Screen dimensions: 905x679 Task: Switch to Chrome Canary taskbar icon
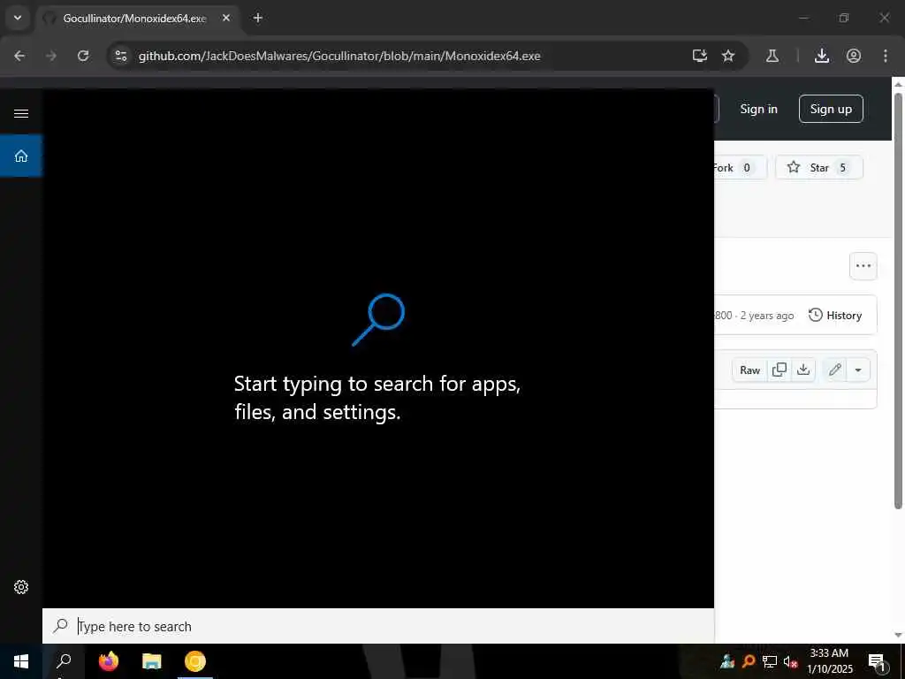tap(195, 661)
